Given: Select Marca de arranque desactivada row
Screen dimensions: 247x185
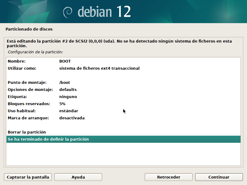Looking at the screenshot, I should 124,118.
